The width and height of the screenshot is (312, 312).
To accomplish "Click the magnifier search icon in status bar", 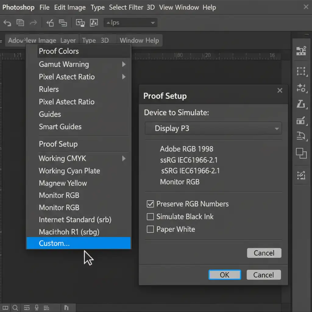I will pos(15,307).
